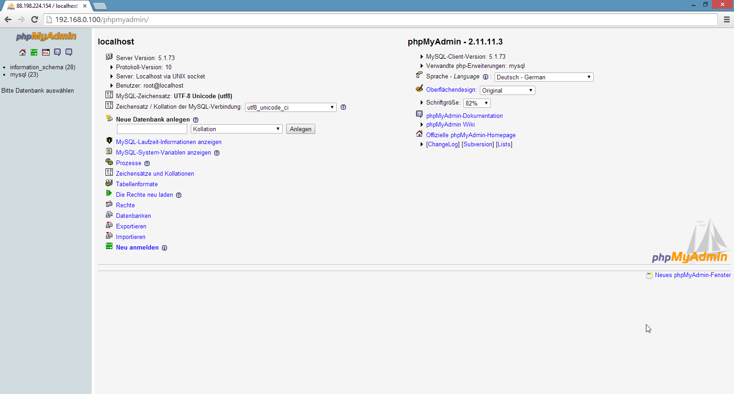This screenshot has height=394, width=734.
Task: Open the Oberflächendesign Original theme dropdown
Action: (x=507, y=90)
